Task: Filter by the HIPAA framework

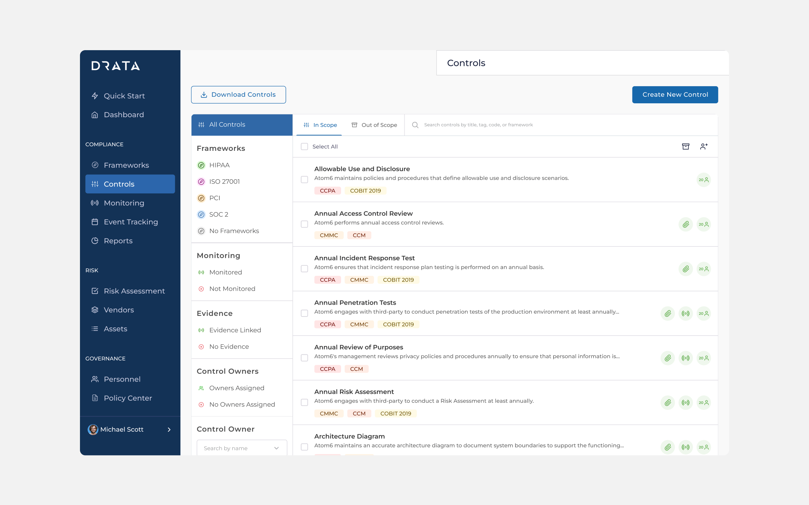Action: (213, 165)
